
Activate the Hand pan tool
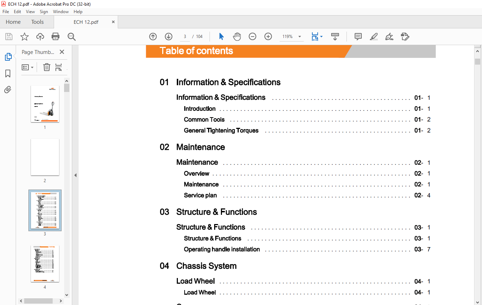click(x=237, y=37)
